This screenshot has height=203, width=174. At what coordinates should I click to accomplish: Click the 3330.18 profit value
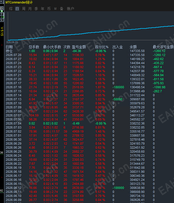(78, 168)
